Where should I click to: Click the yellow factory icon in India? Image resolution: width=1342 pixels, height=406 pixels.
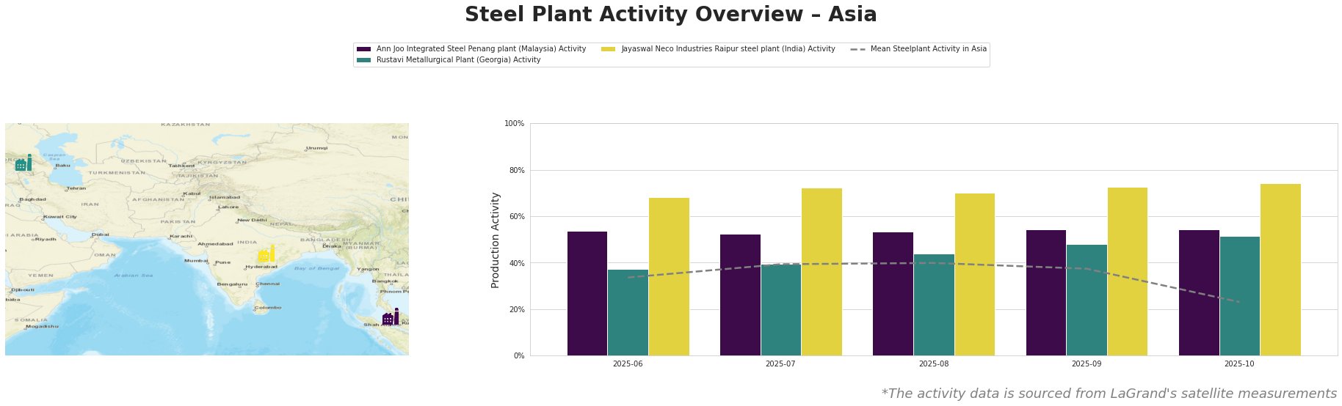coord(266,254)
